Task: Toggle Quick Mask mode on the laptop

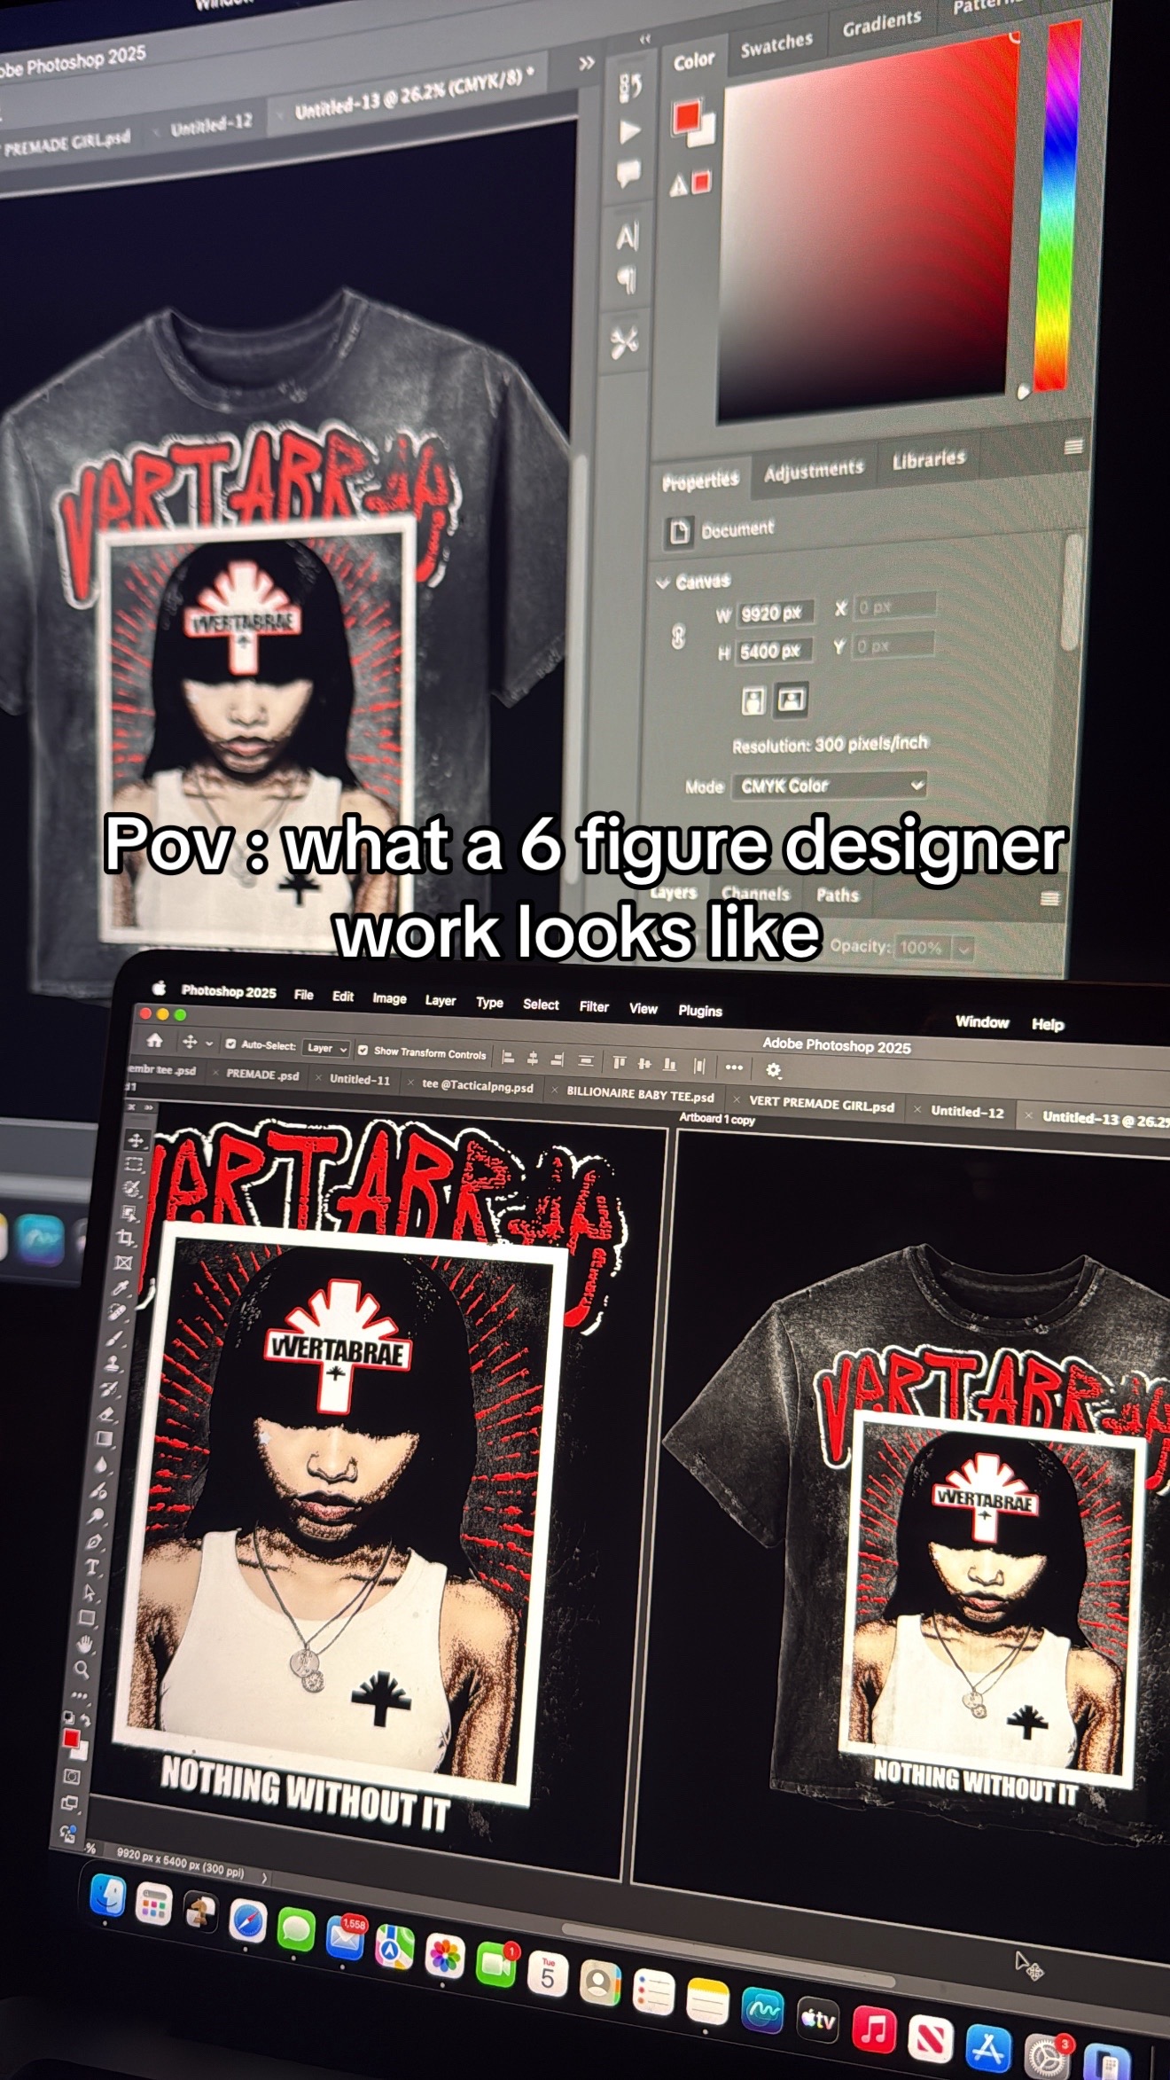Action: 72,1778
